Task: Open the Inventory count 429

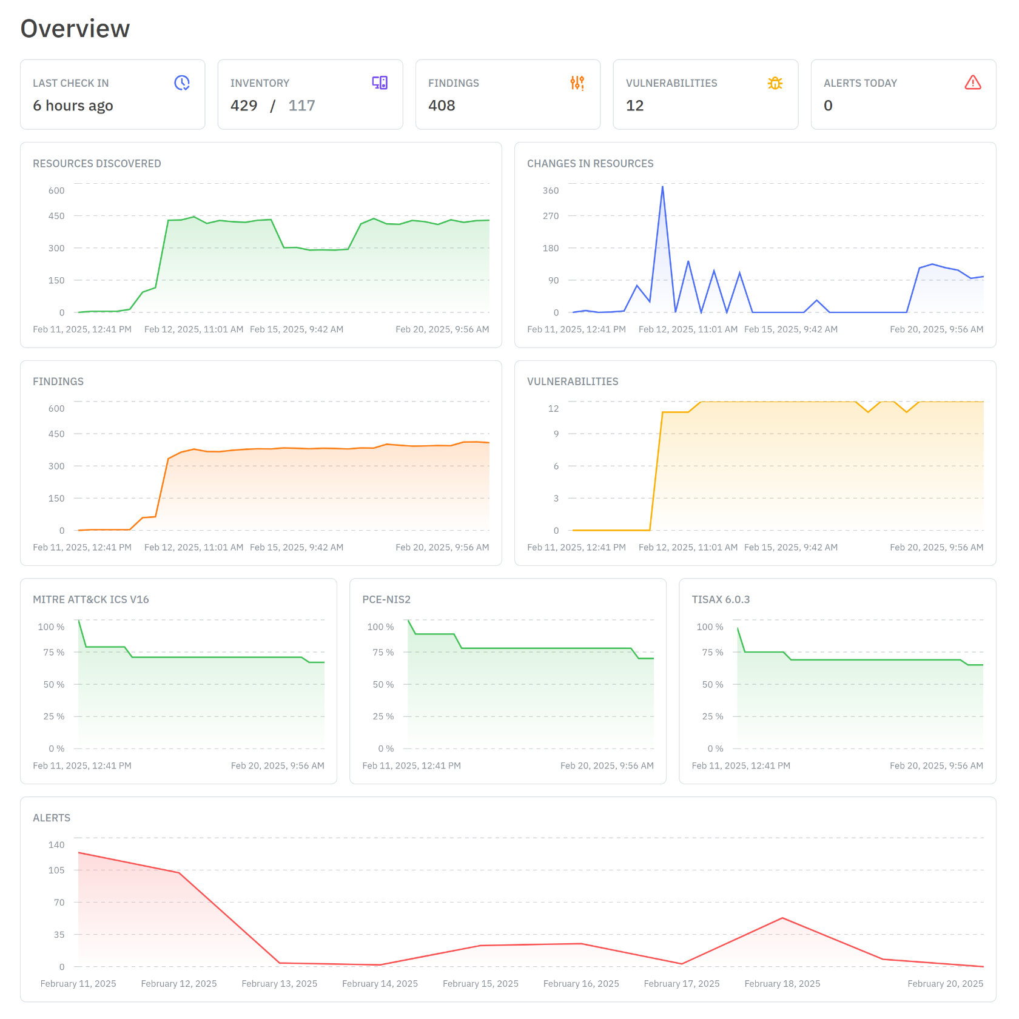Action: [x=244, y=106]
